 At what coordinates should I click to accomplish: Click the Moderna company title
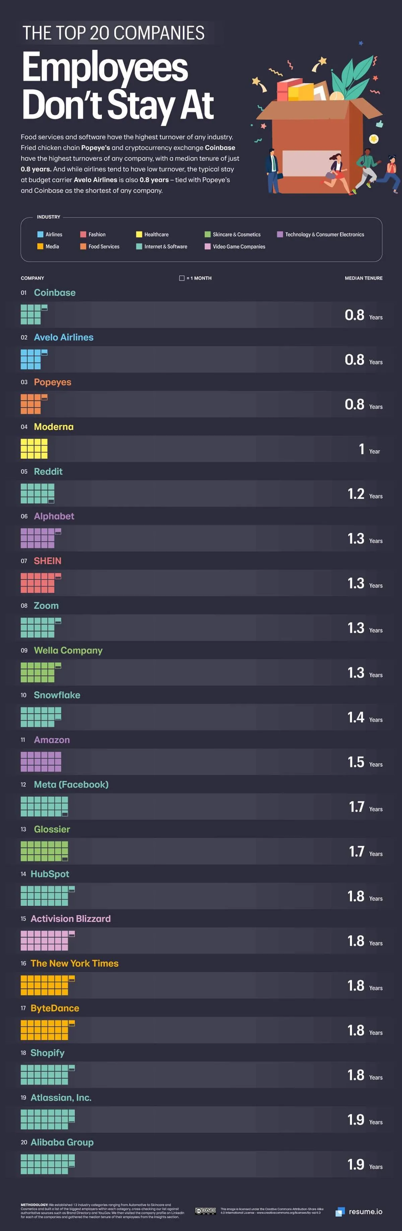point(54,427)
